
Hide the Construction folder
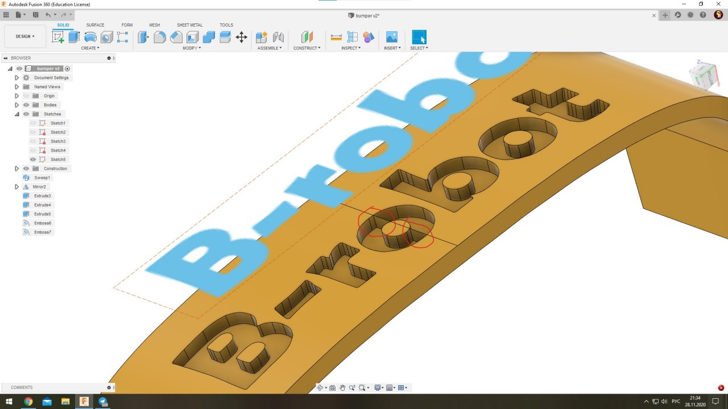[x=26, y=169]
